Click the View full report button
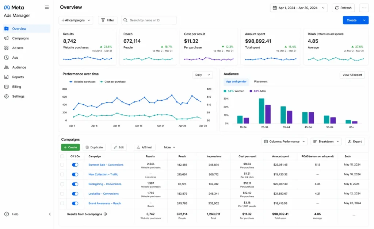Screen dimensions: 374x229 (352, 75)
